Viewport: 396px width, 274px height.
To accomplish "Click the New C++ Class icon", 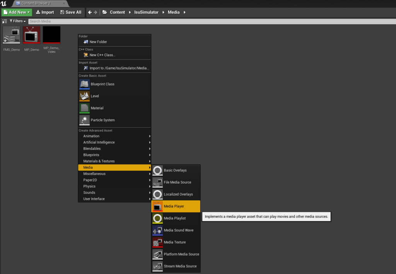I will (86, 55).
